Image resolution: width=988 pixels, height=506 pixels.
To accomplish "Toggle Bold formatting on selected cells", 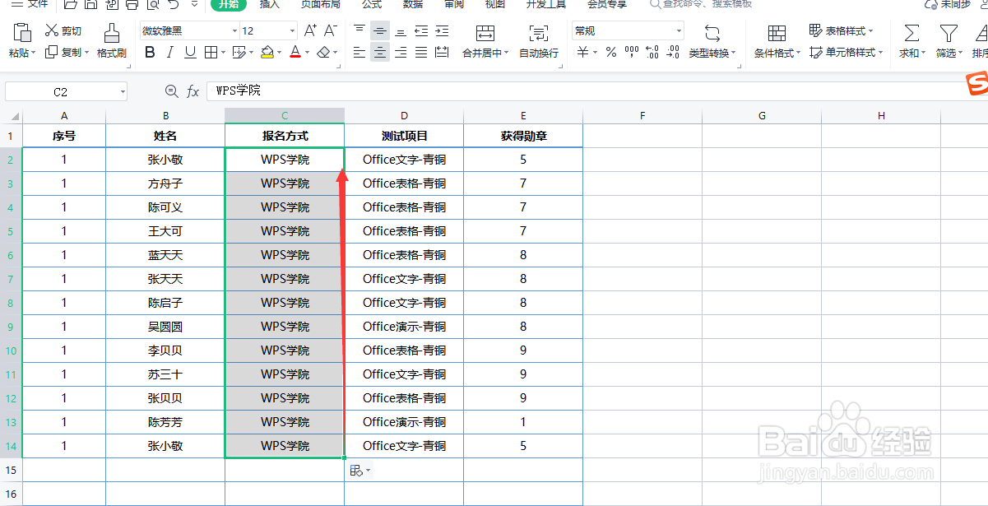I will click(149, 52).
